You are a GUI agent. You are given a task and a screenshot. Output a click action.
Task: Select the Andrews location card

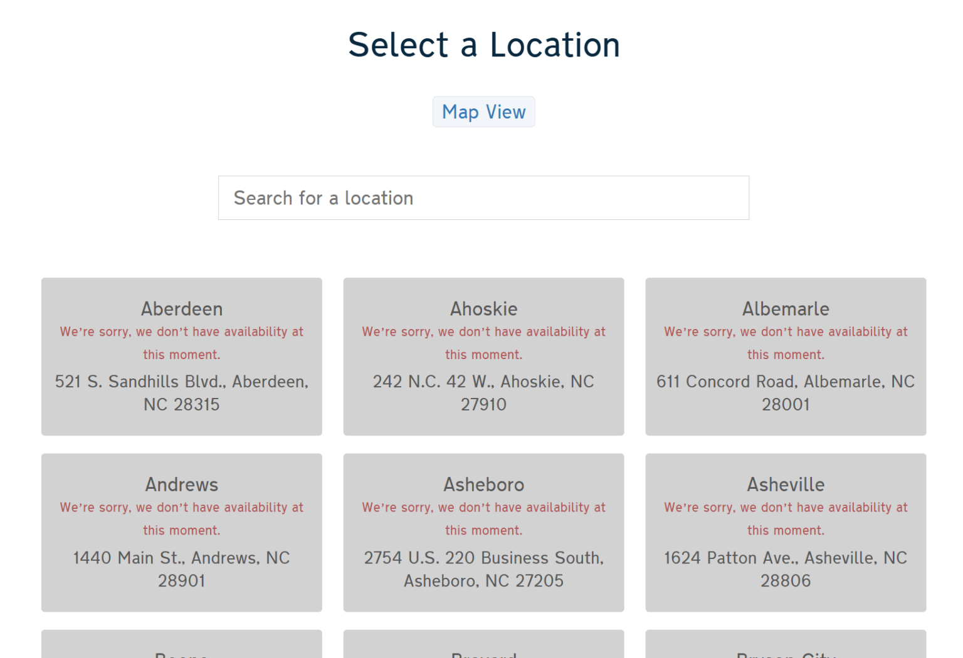(x=181, y=532)
